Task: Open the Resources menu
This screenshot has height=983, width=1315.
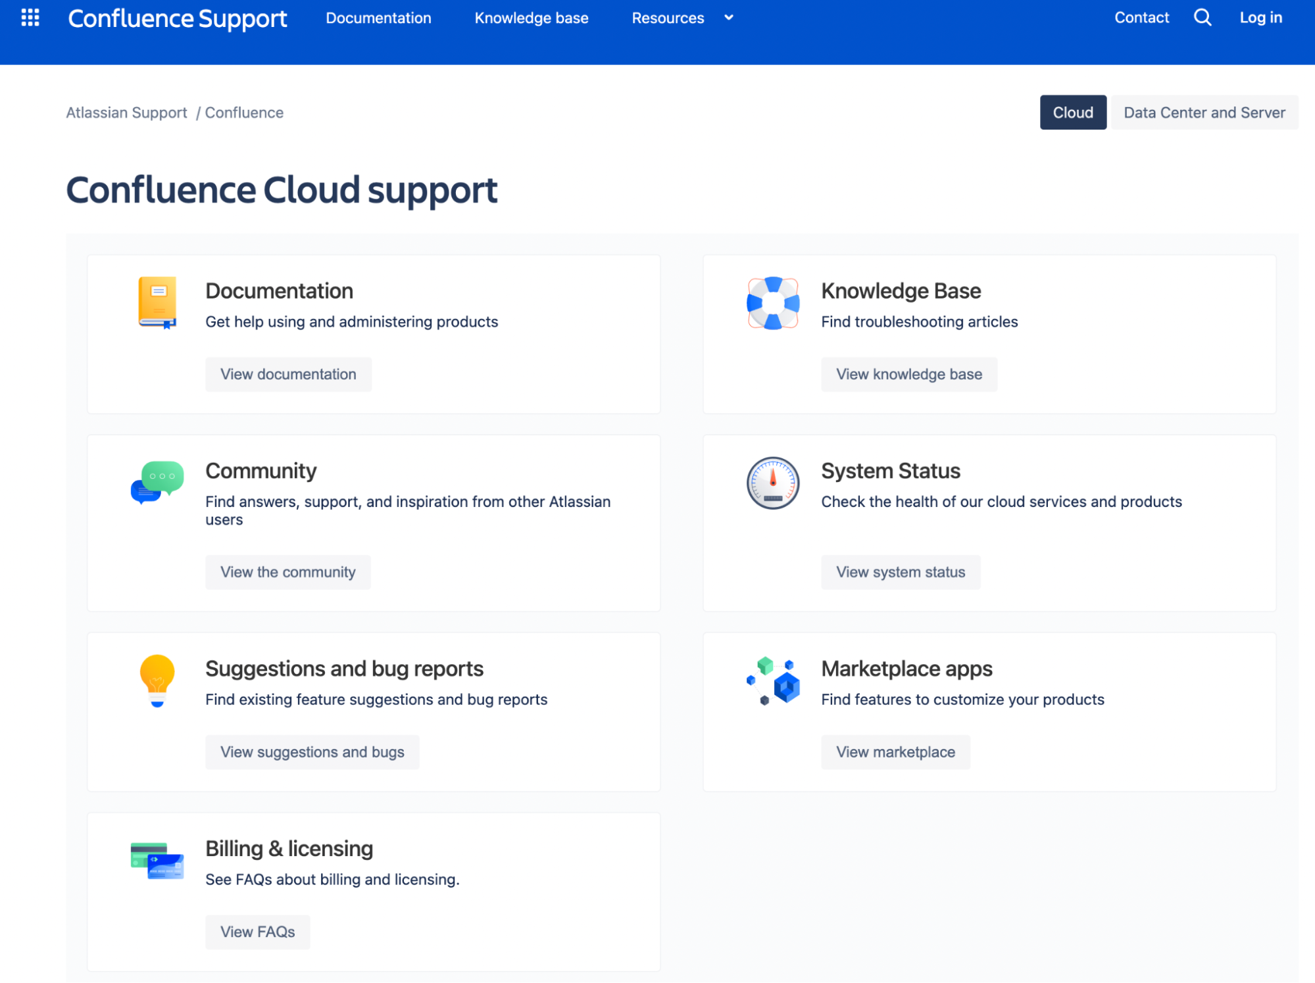Action: (x=668, y=18)
